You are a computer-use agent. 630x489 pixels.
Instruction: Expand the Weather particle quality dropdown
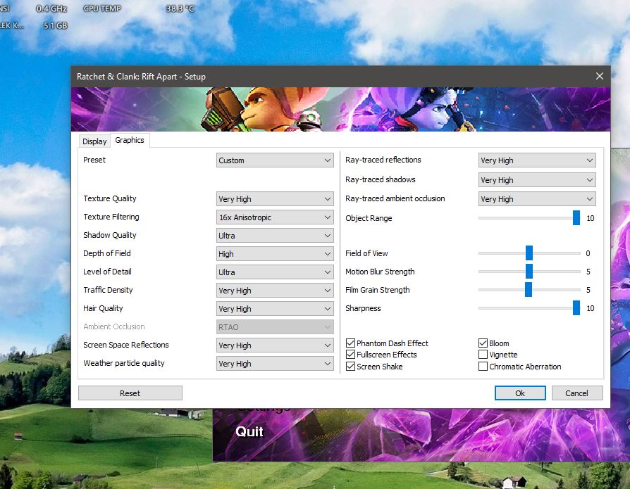pyautogui.click(x=275, y=364)
